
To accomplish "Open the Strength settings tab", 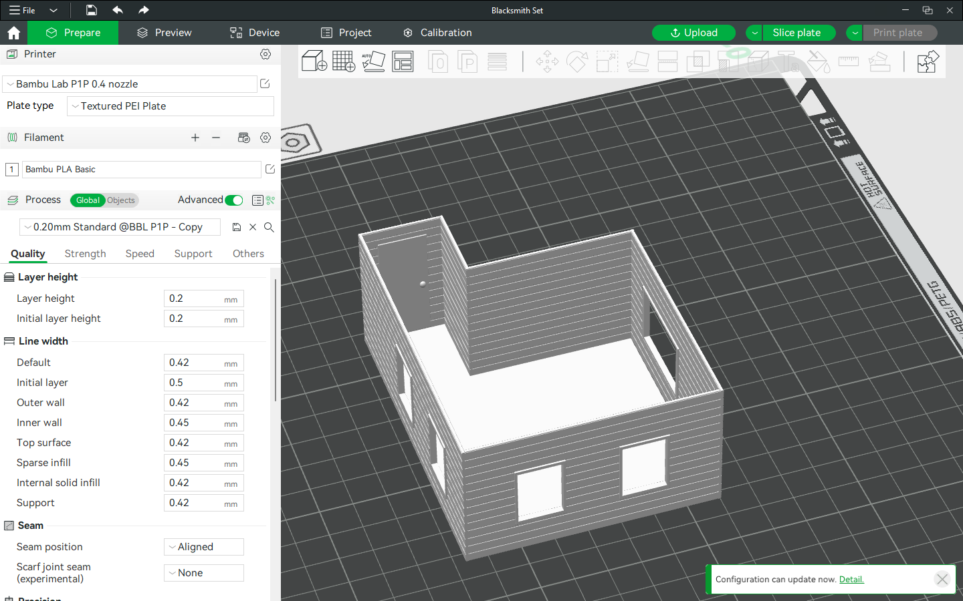I will pyautogui.click(x=86, y=254).
